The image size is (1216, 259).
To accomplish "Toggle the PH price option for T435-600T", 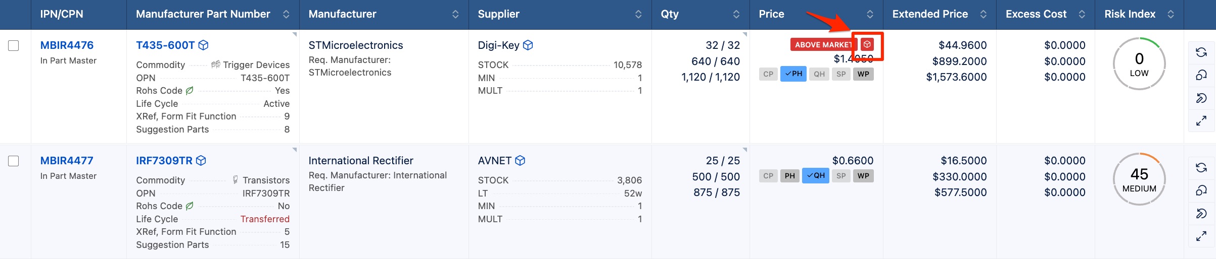I will coord(793,74).
